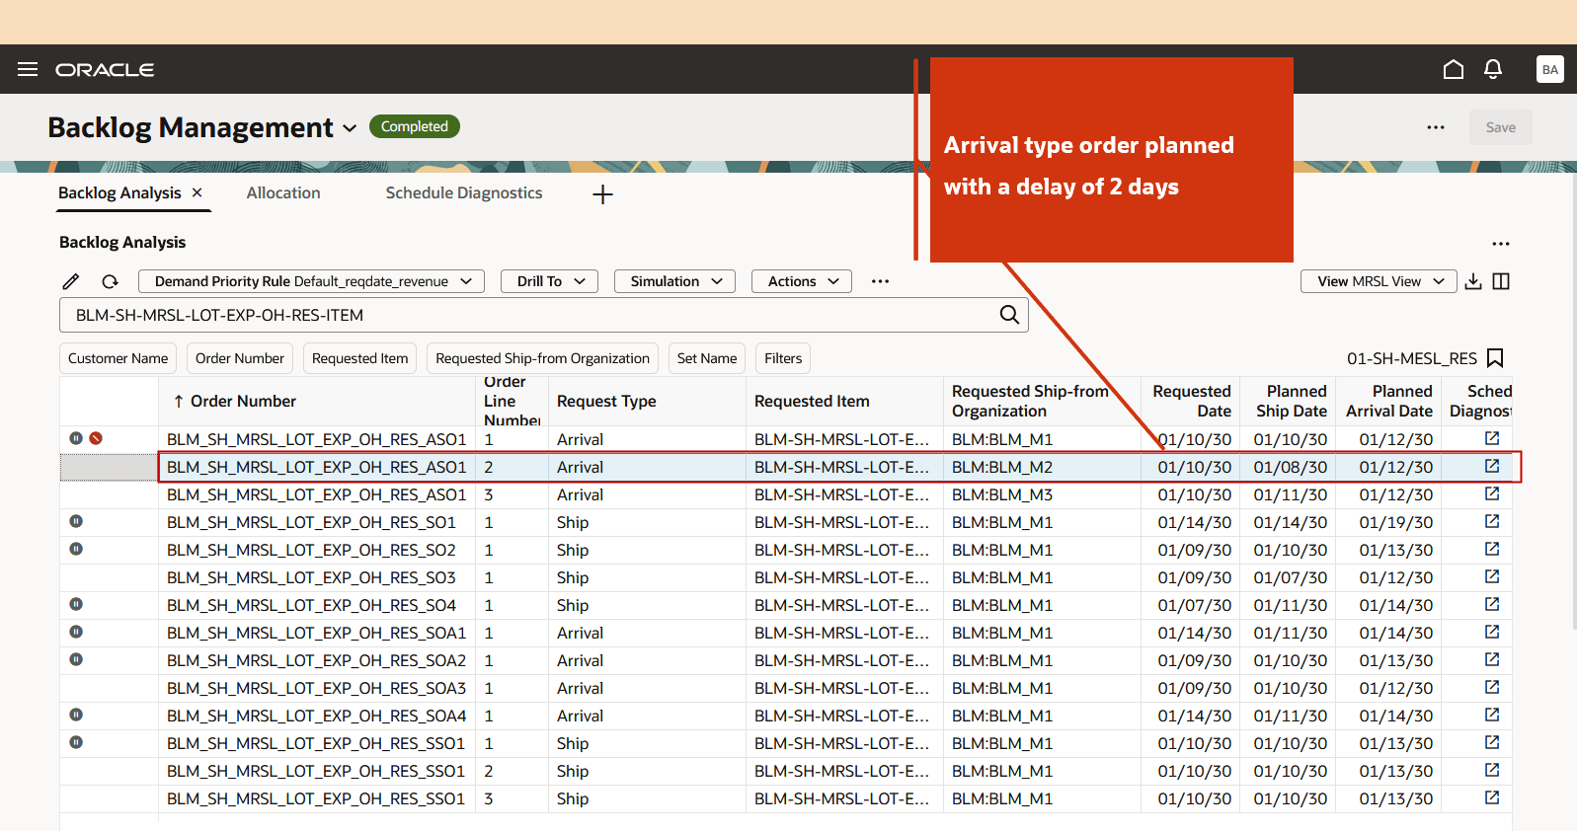
Task: Open BA user avatar menu
Action: [x=1550, y=69]
